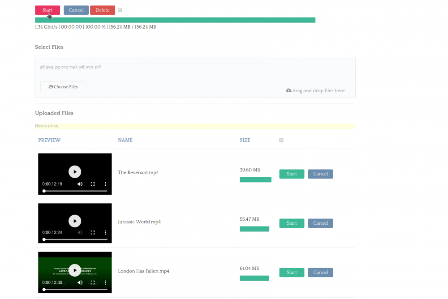Mute London Has Fallen video volume

(x=80, y=283)
